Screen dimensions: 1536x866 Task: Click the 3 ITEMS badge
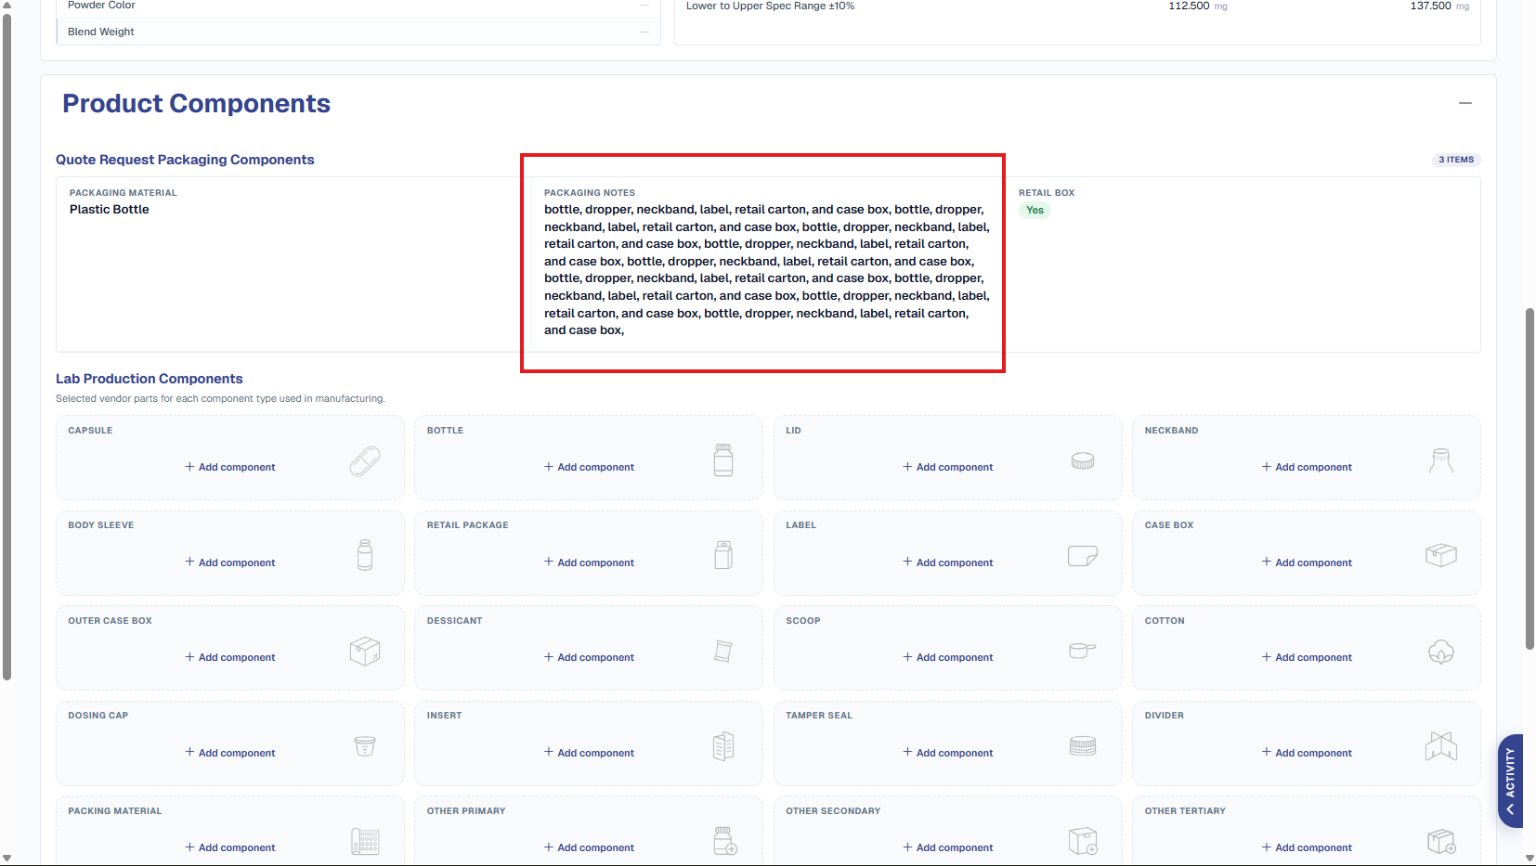pos(1456,160)
